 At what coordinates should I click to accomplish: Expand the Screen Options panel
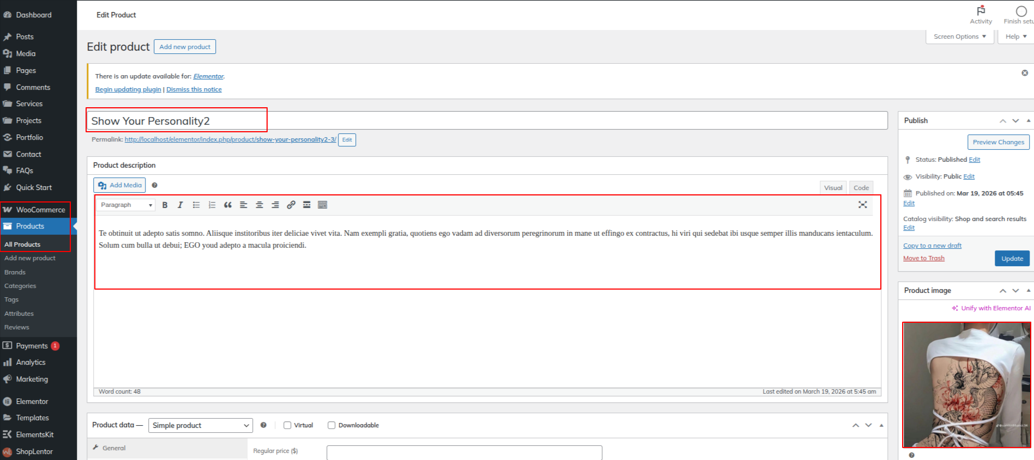point(959,36)
